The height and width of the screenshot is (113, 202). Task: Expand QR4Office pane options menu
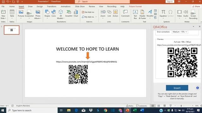pyautogui.click(x=193, y=26)
